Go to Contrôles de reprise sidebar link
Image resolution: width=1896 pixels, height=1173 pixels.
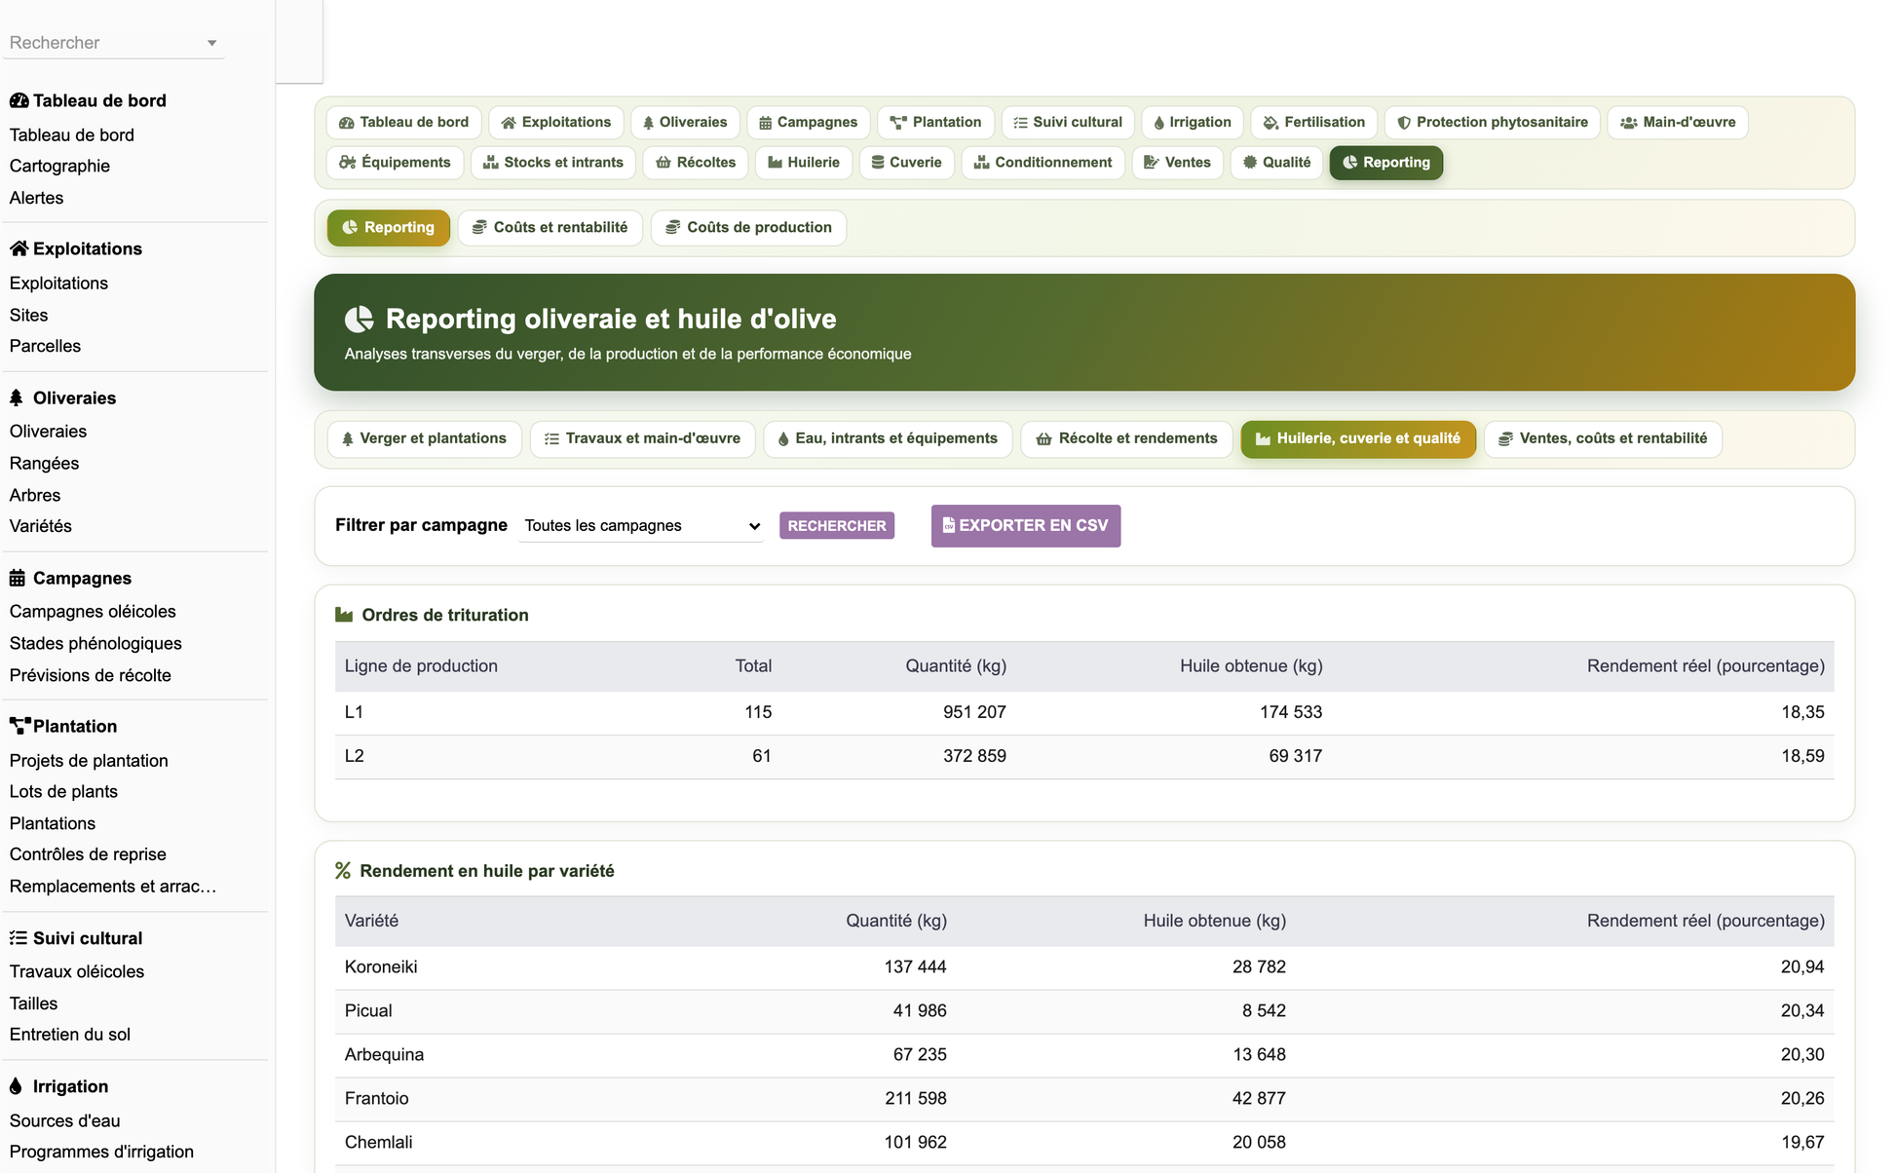(x=88, y=854)
